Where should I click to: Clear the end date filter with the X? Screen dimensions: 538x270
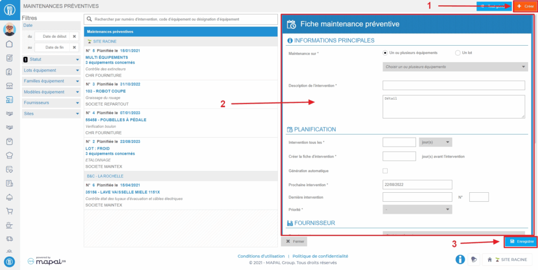74,48
